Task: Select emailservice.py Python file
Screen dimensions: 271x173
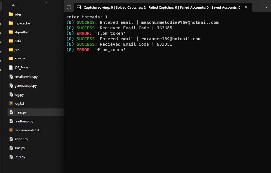Action: [x=23, y=77]
